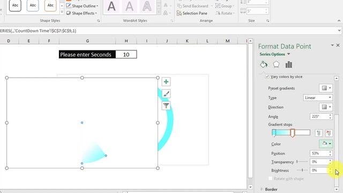The height and width of the screenshot is (193, 343).
Task: Expand the formula bar
Action: [x=339, y=31]
